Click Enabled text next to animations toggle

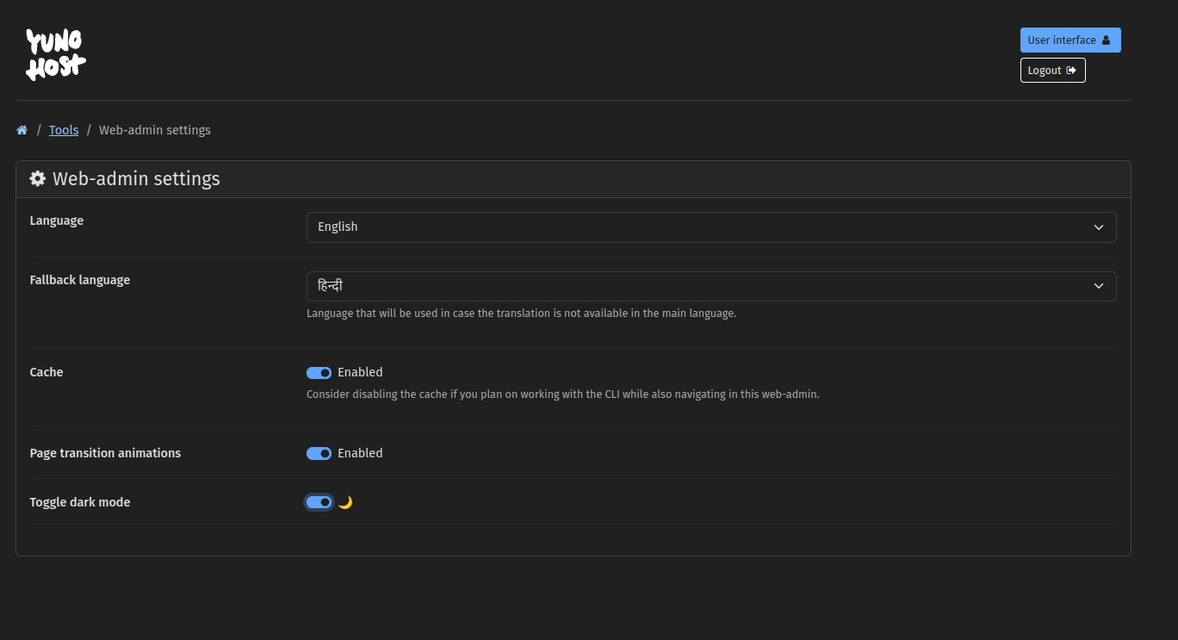tap(360, 453)
